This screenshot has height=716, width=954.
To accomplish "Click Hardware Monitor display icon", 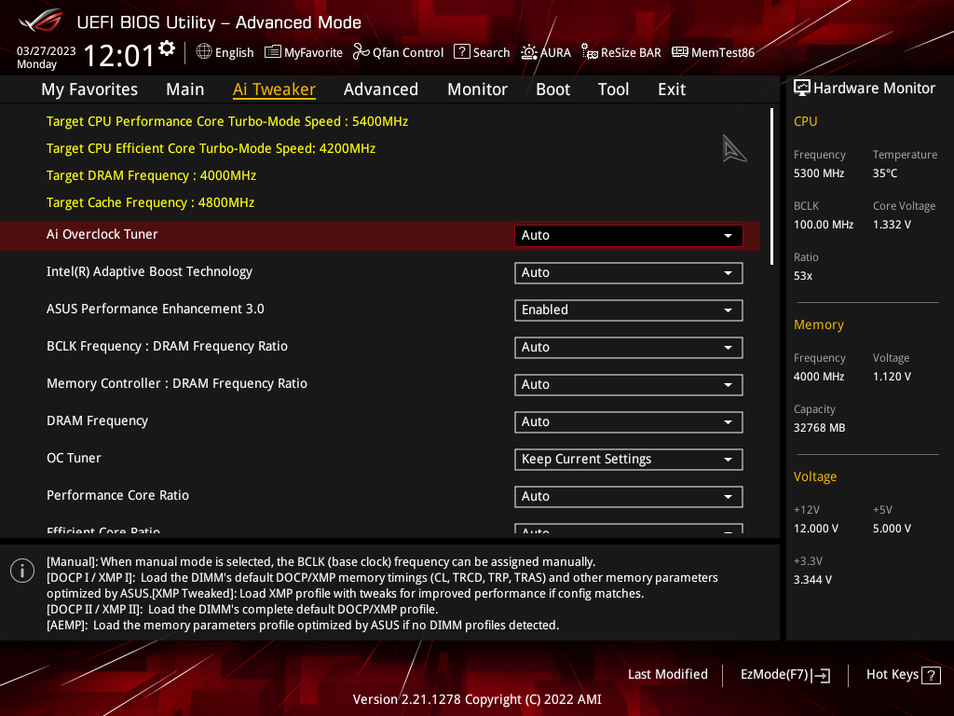I will 802,89.
